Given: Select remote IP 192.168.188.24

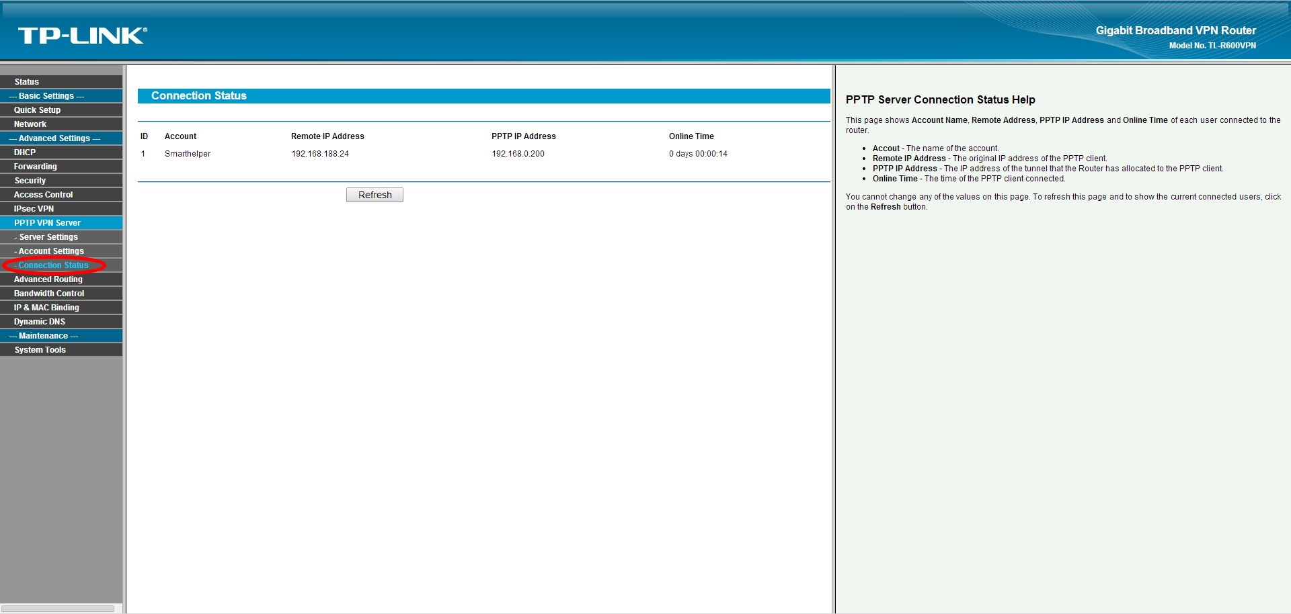Looking at the screenshot, I should [320, 154].
